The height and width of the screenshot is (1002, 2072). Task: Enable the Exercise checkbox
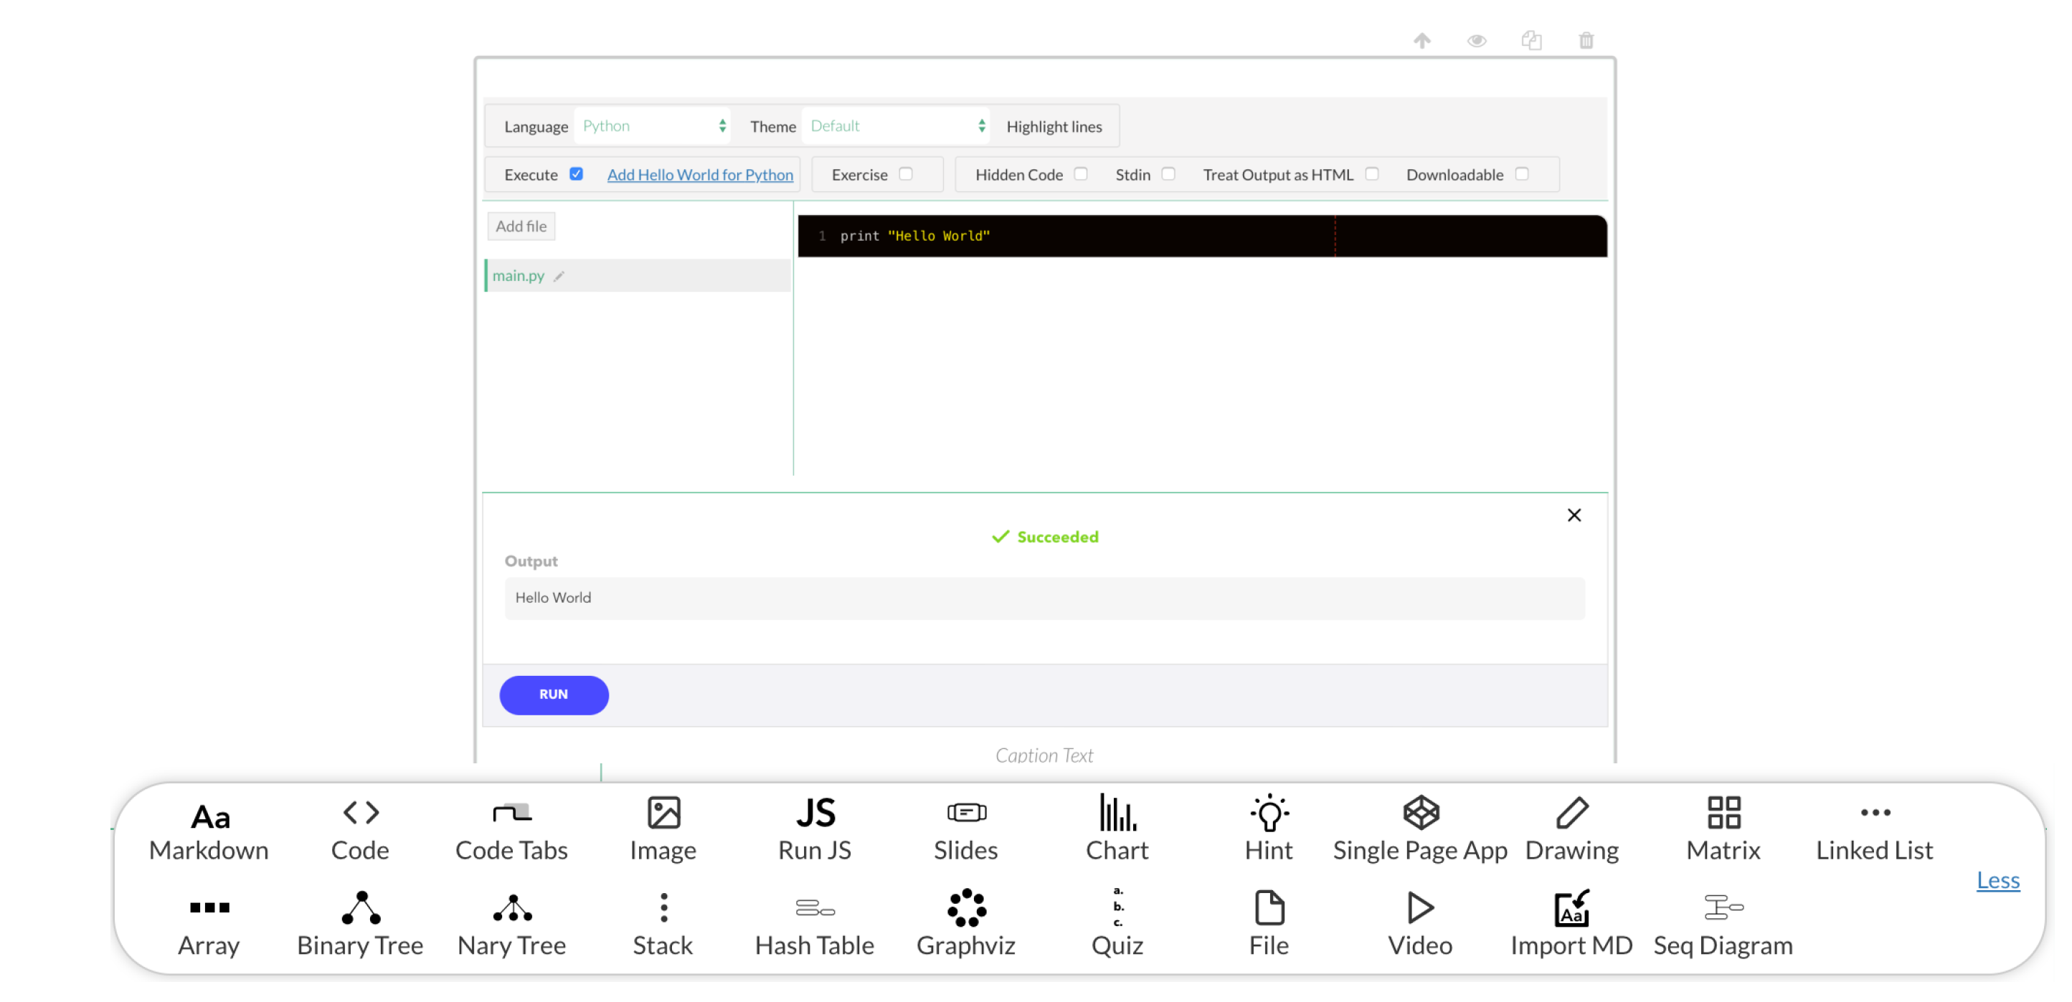pyautogui.click(x=906, y=174)
